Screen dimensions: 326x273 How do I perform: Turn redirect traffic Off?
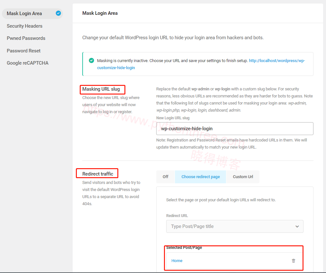click(x=166, y=177)
